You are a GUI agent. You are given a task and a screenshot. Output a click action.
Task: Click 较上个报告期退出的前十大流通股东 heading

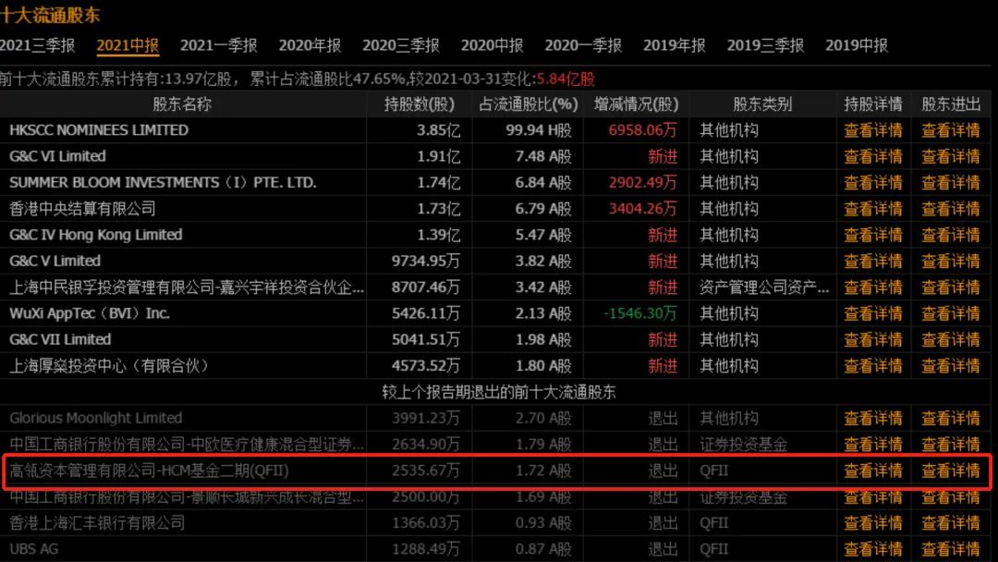click(x=499, y=392)
